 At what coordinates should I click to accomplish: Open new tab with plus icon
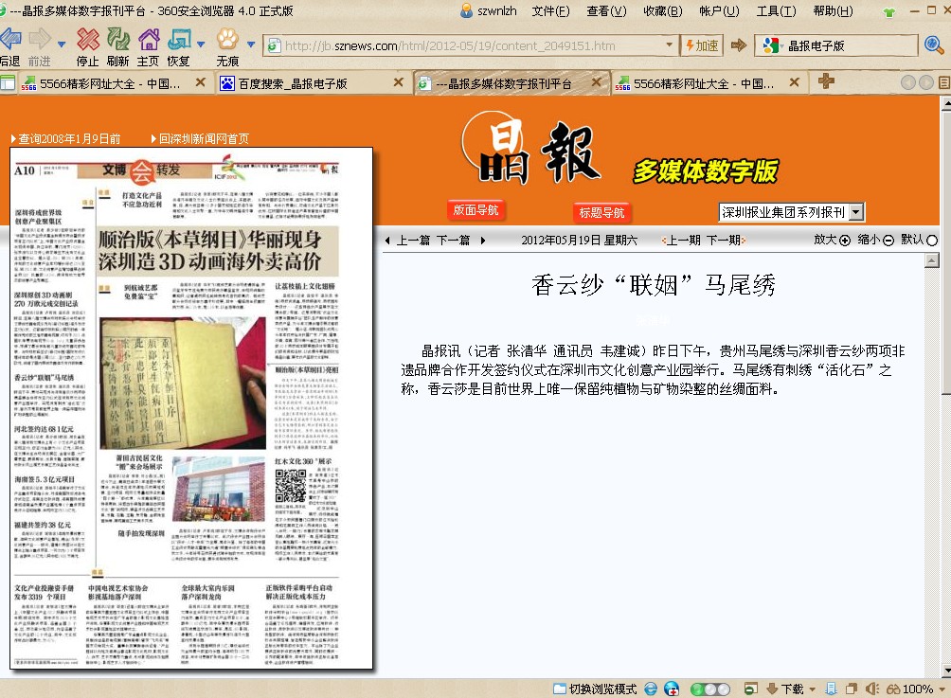[x=825, y=82]
